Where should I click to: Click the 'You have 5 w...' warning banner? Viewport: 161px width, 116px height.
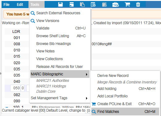[x=16, y=14]
